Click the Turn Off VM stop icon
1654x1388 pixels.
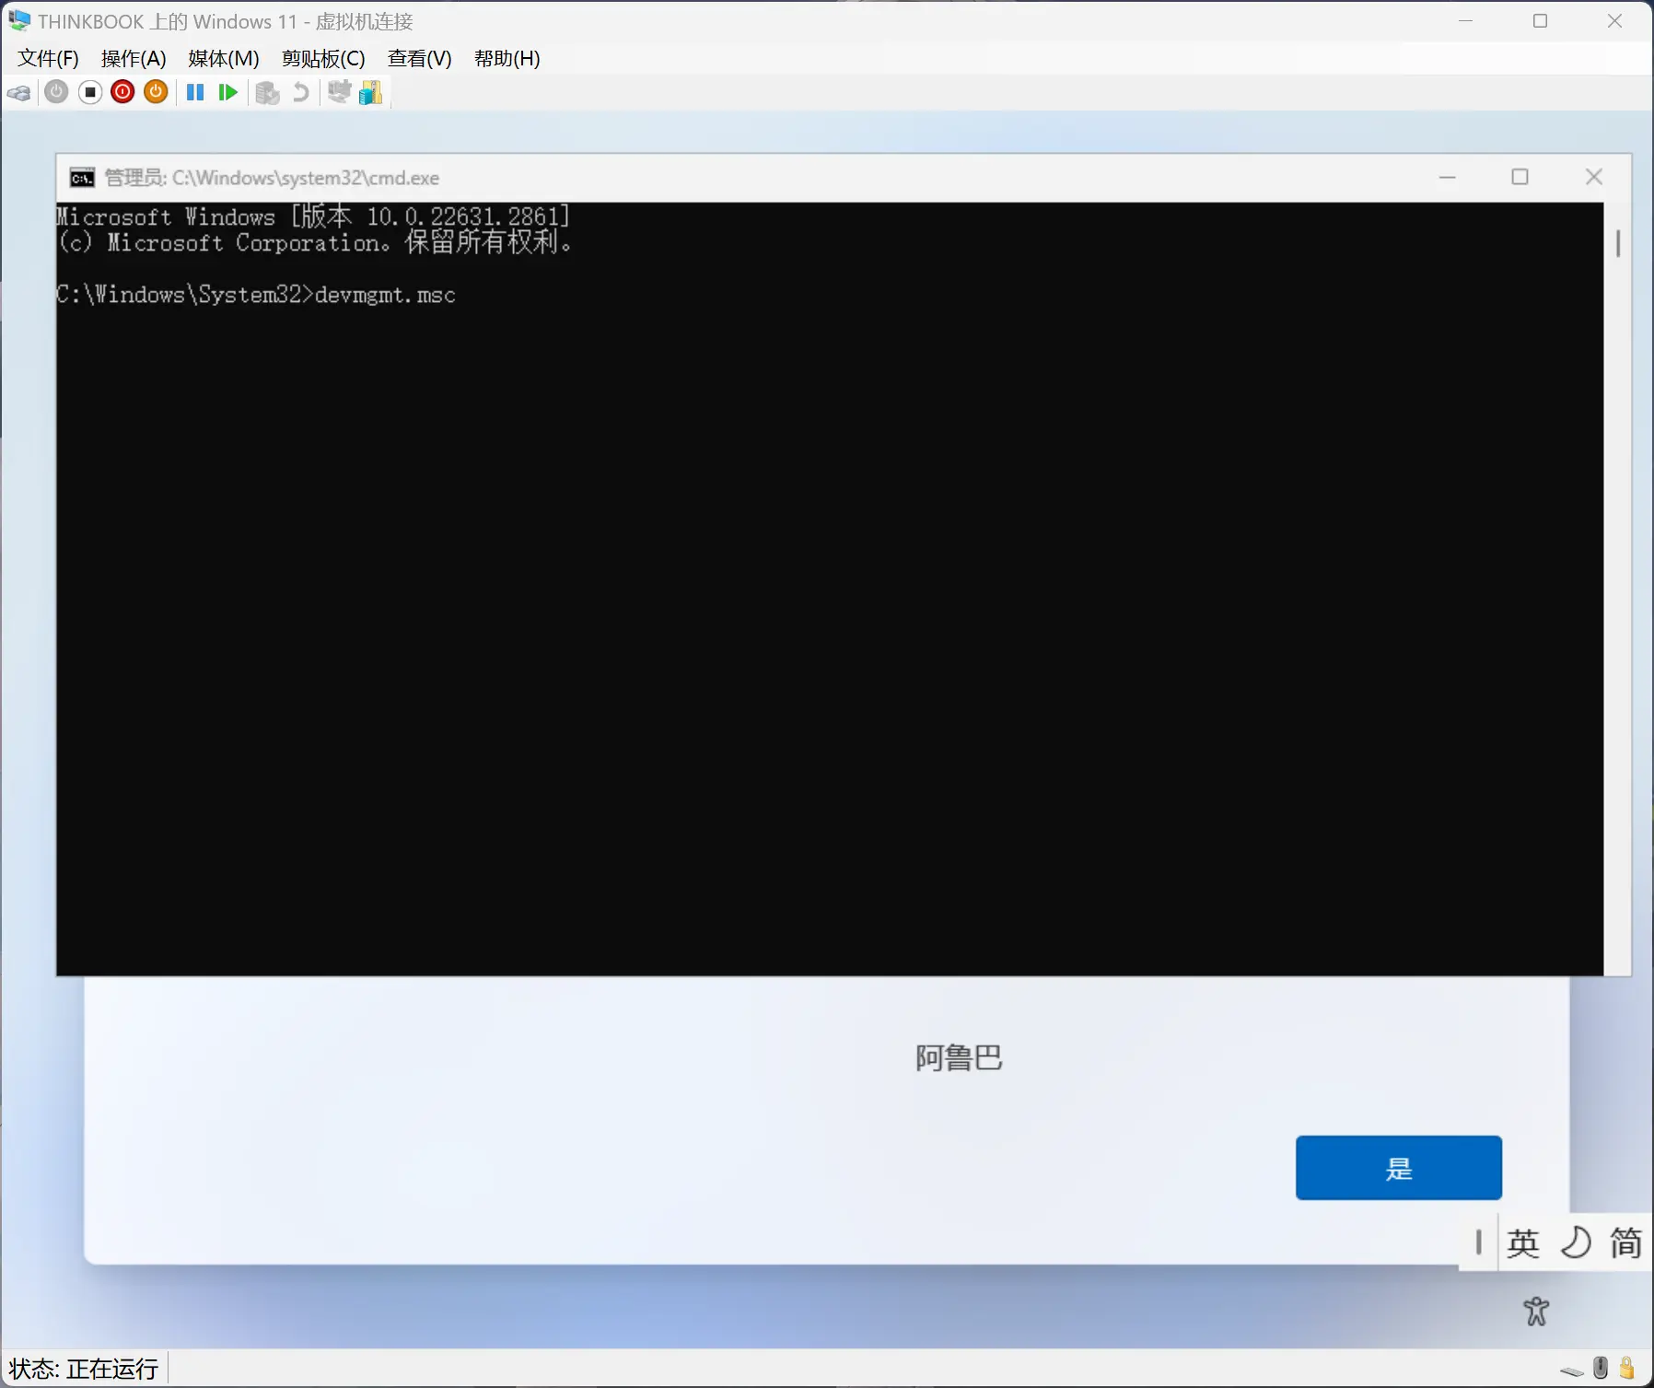pos(90,92)
